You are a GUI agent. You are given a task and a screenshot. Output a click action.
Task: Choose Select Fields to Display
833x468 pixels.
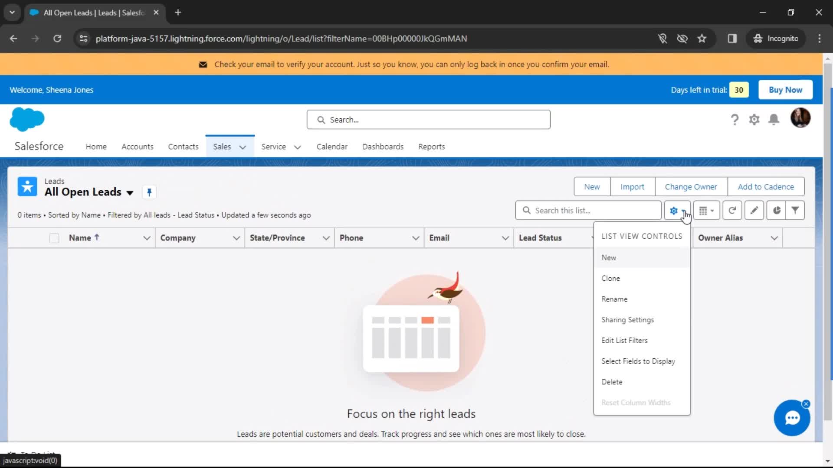click(642, 361)
